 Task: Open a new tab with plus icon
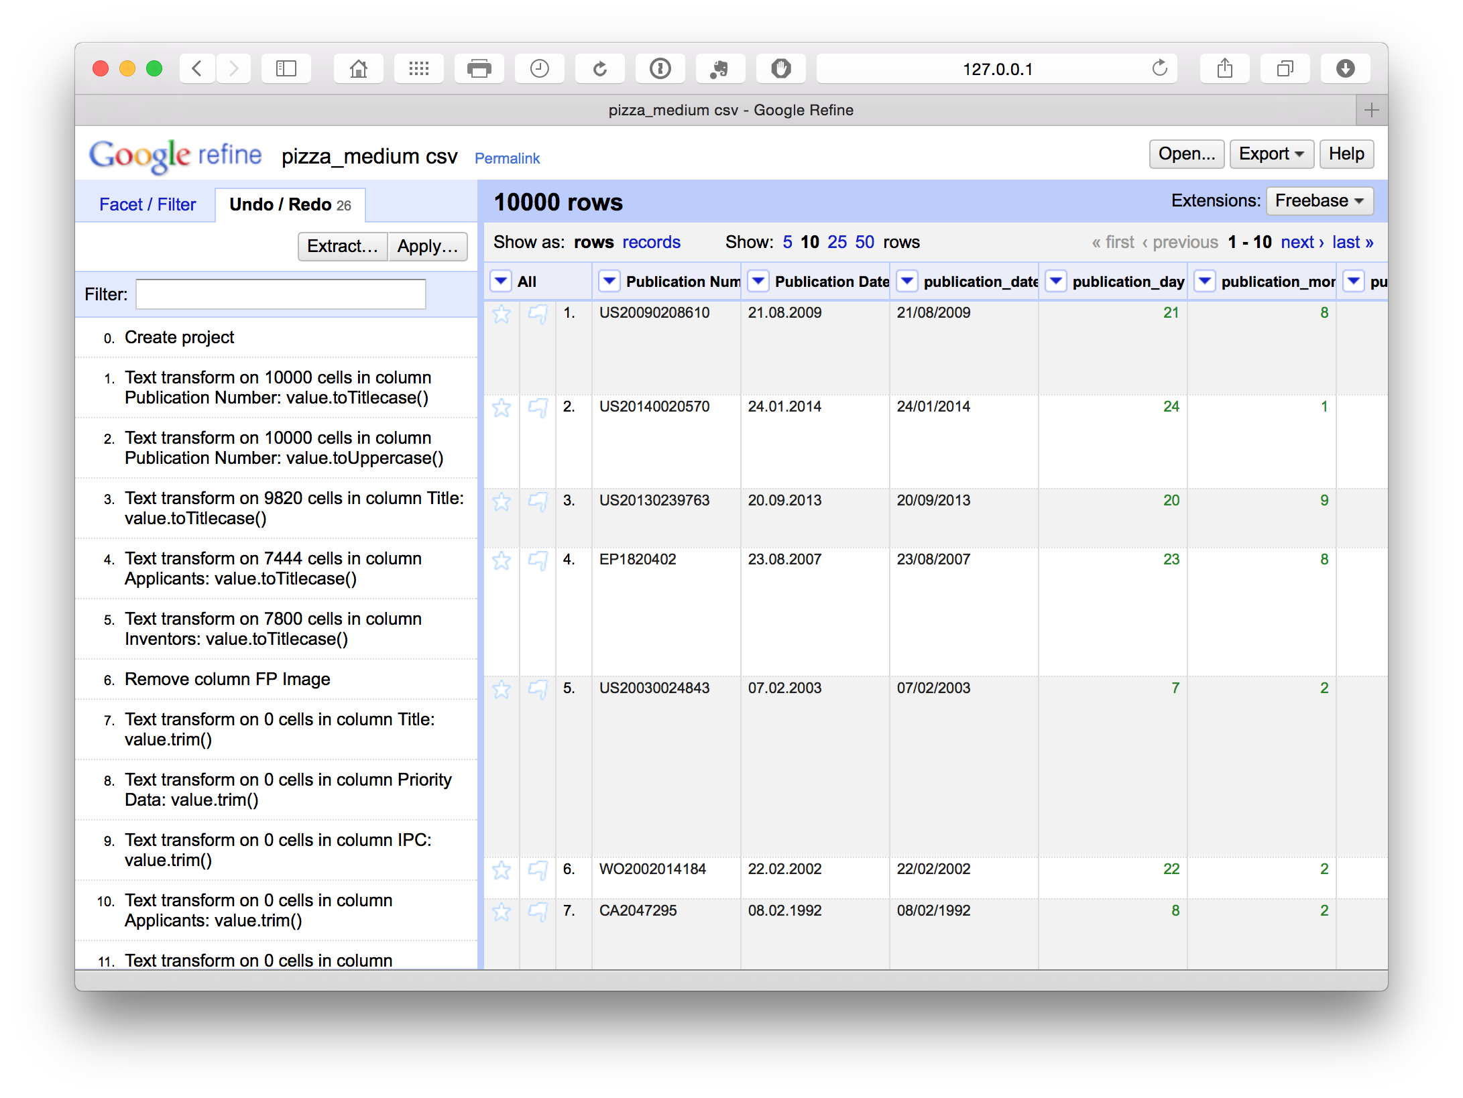coord(1372,110)
